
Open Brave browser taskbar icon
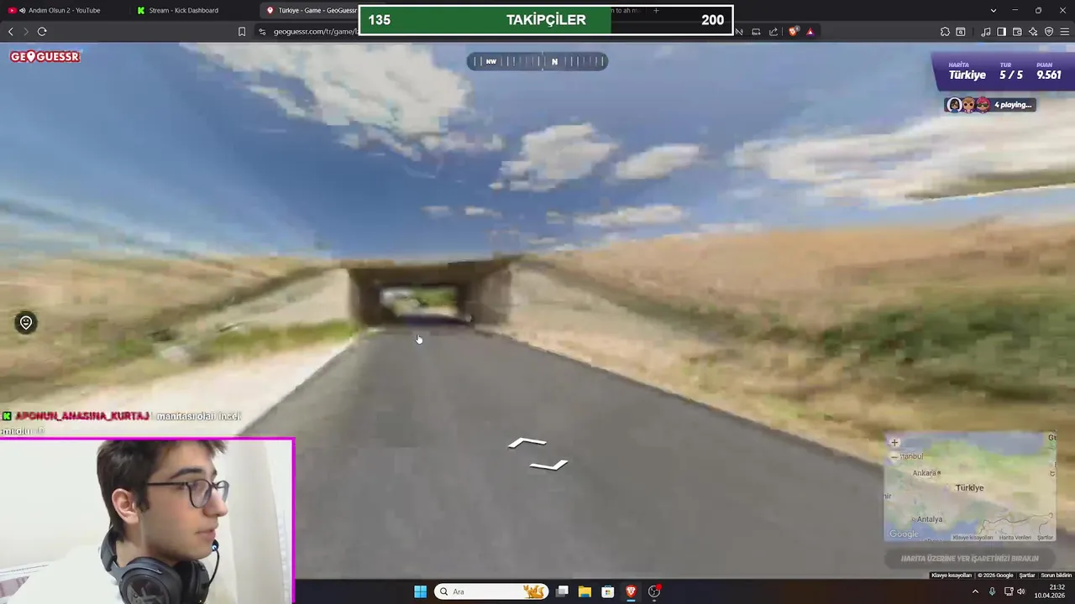631,591
